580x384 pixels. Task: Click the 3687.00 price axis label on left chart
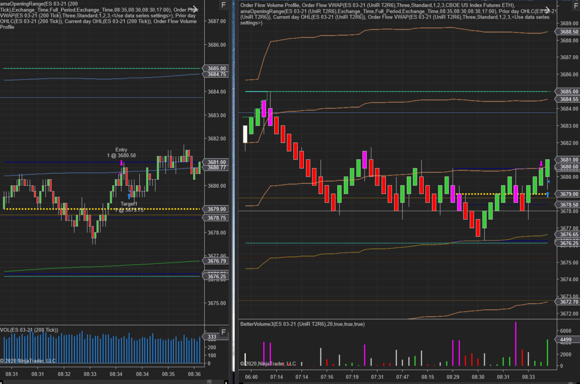tap(217, 21)
